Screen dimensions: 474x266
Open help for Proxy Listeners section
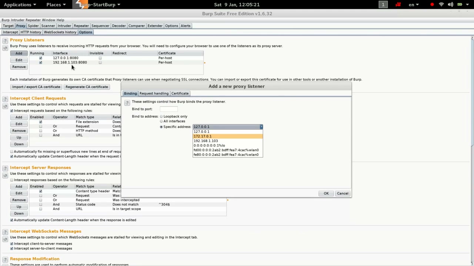tap(5, 41)
